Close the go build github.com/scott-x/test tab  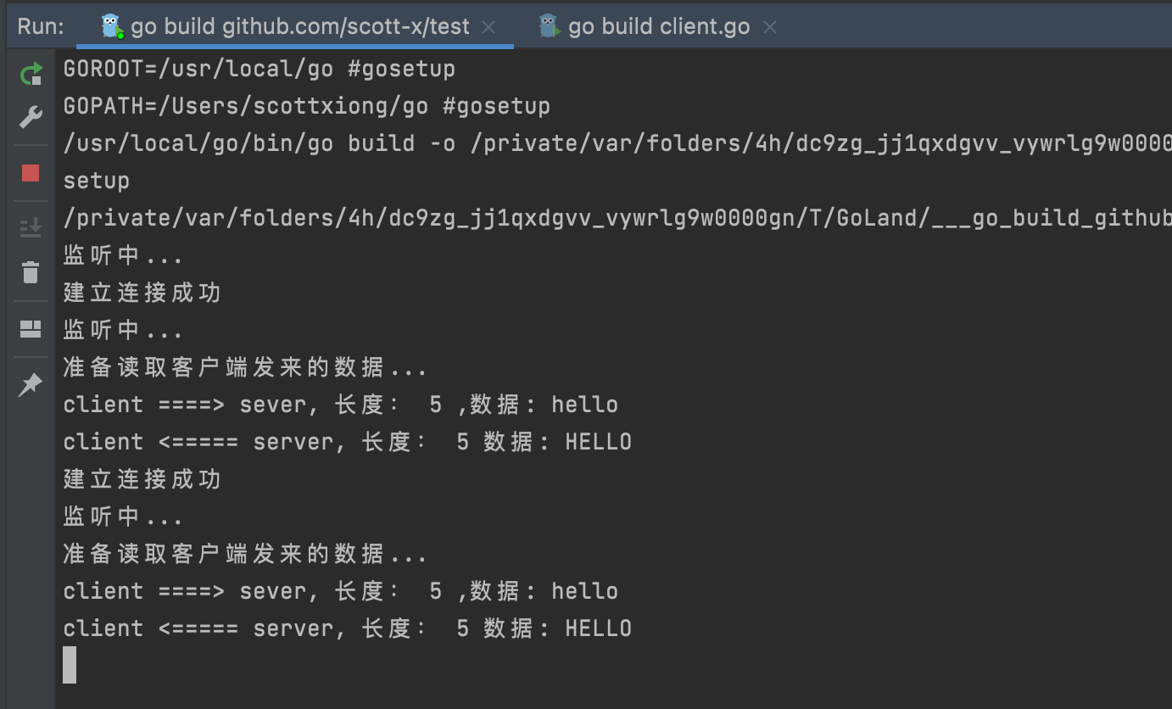click(488, 27)
